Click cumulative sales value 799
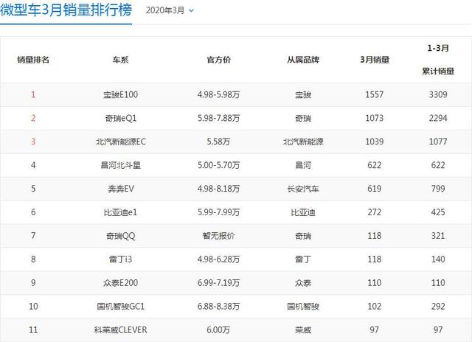The image size is (472, 342). click(x=438, y=189)
